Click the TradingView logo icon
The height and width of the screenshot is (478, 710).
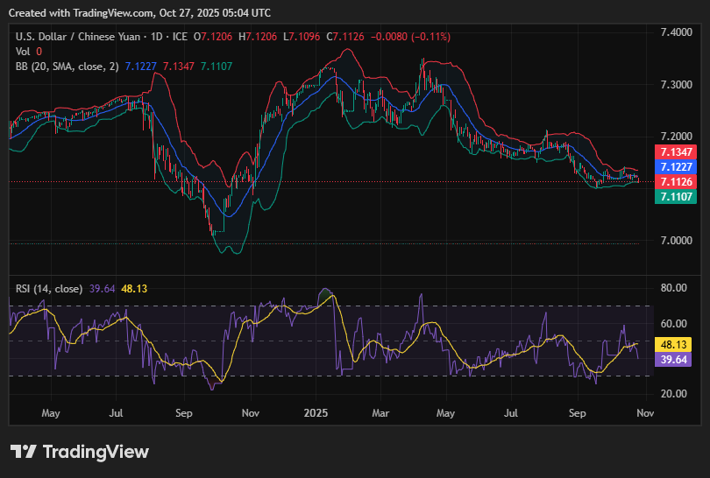pyautogui.click(x=24, y=452)
